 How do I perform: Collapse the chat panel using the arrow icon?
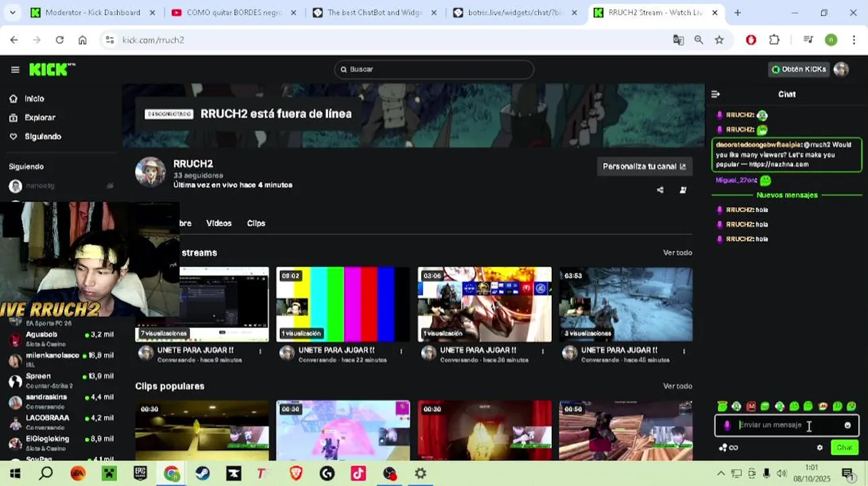coord(716,94)
